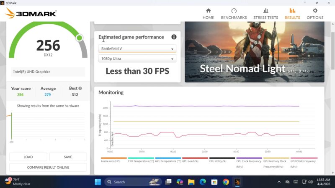
Task: Click the SAVE button
Action: [x=68, y=157]
